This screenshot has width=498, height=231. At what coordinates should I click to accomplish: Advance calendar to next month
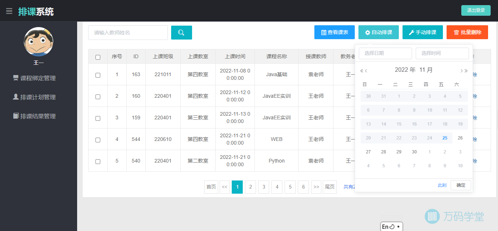point(461,71)
